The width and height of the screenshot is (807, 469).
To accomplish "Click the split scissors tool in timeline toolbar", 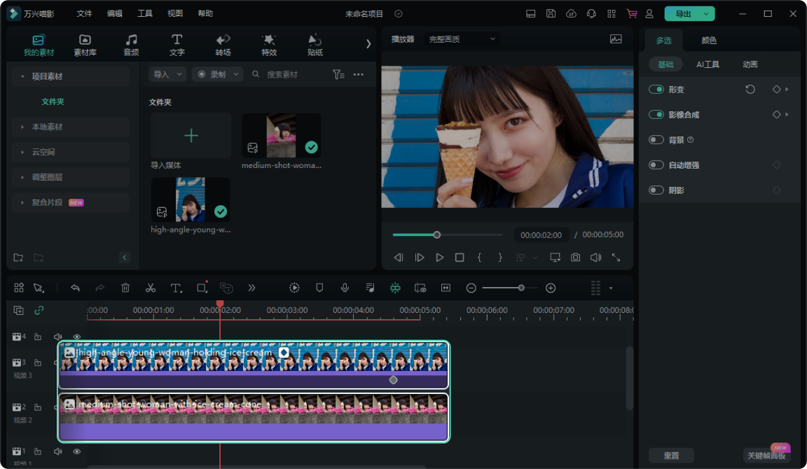I will (151, 288).
